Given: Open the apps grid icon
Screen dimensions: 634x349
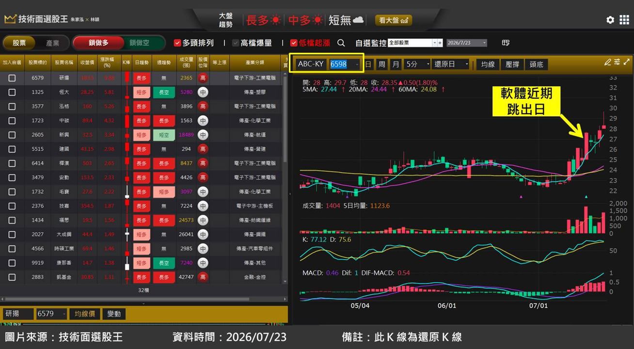Looking at the screenshot, I should click(624, 20).
